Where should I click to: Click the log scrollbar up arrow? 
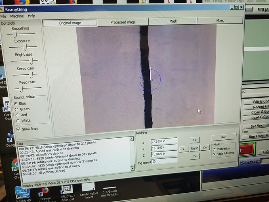coord(131,139)
